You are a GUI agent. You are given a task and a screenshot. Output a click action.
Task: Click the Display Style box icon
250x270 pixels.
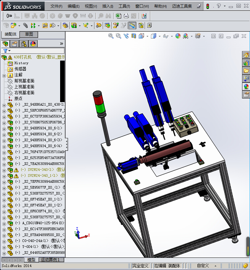154,36
